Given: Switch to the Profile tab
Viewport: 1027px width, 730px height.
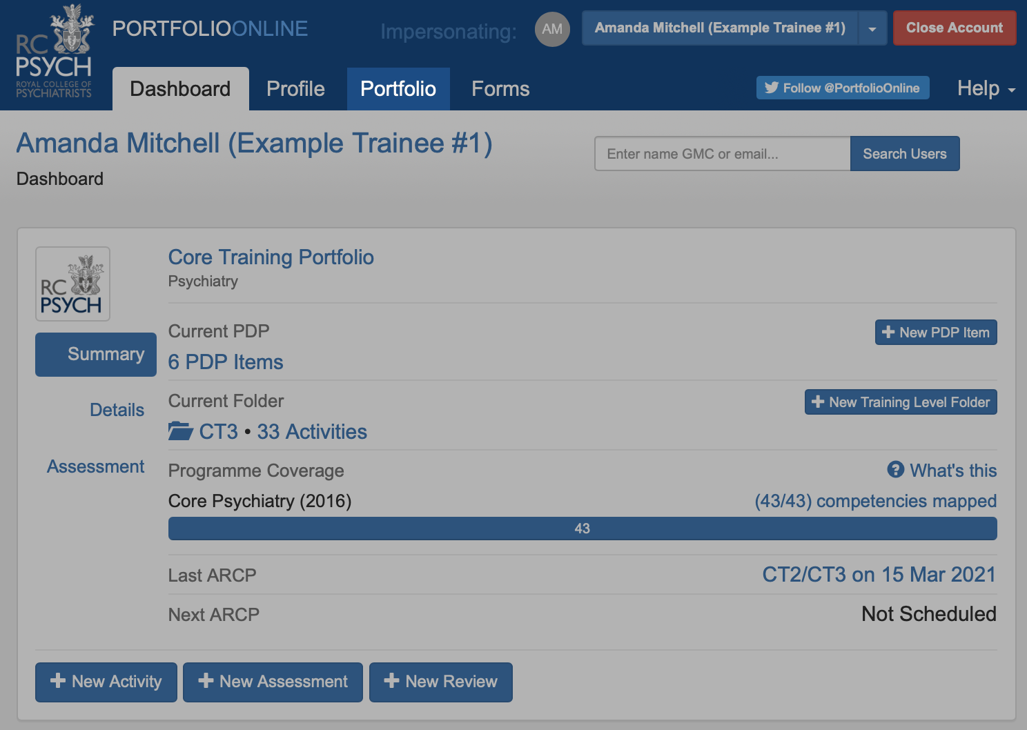Looking at the screenshot, I should click(295, 89).
